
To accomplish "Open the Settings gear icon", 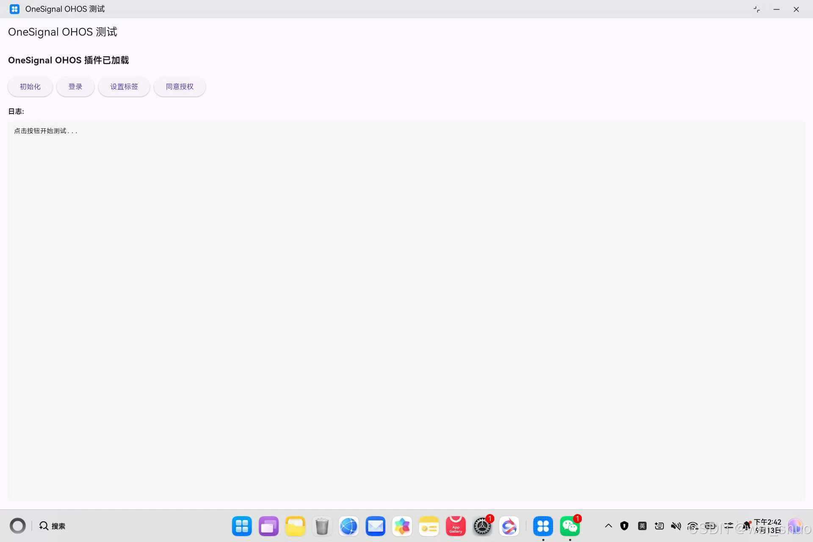I will click(482, 526).
